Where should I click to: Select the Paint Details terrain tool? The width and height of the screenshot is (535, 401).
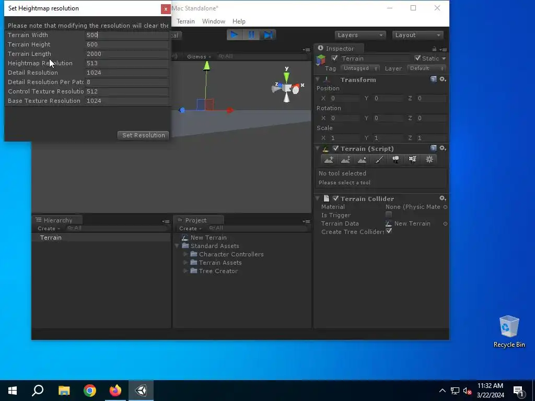coord(413,160)
